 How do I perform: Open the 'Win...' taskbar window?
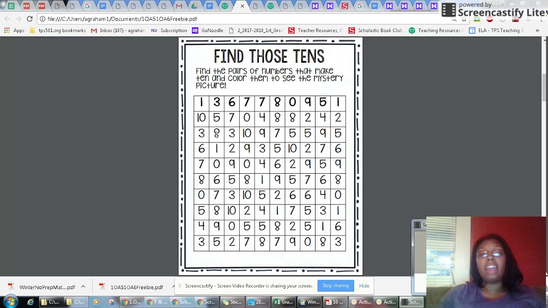click(x=309, y=302)
